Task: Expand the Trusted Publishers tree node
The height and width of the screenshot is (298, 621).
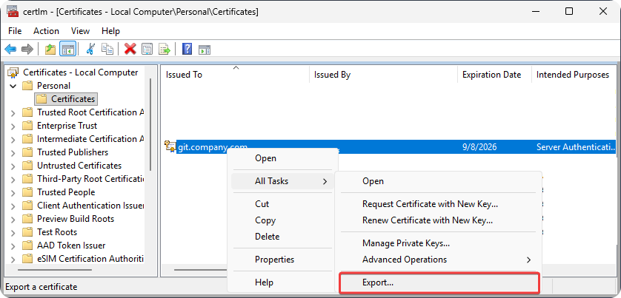Action: pyautogui.click(x=13, y=152)
